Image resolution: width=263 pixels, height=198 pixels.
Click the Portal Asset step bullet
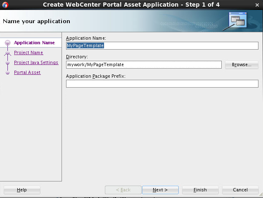(x=7, y=73)
